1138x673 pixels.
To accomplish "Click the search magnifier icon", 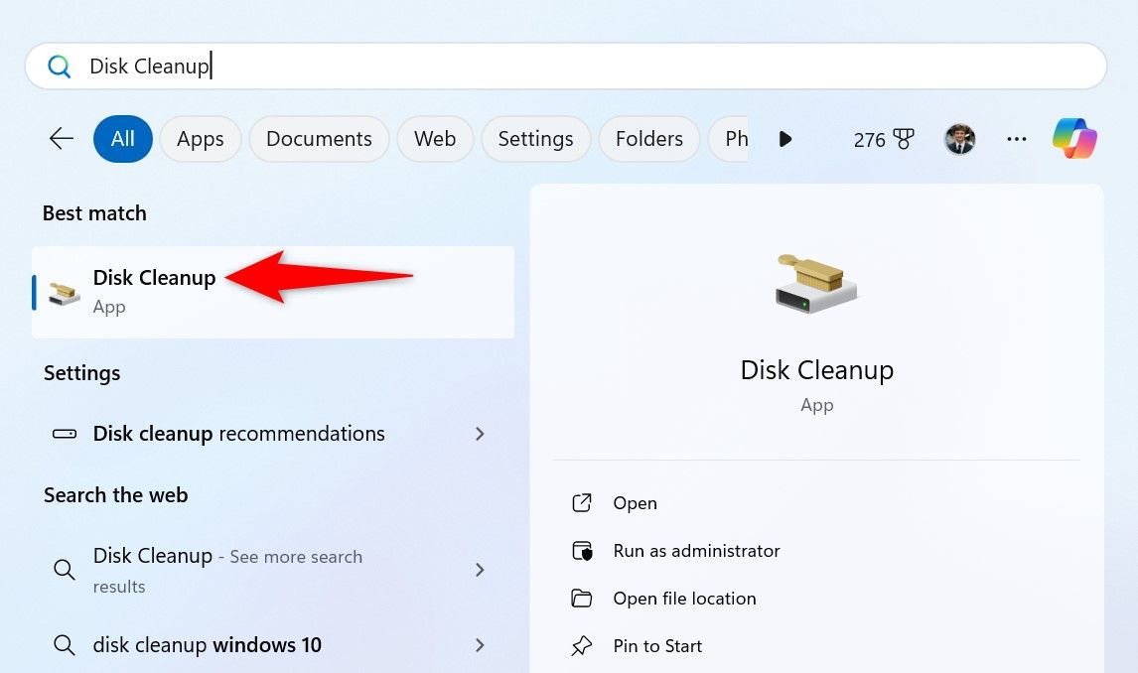I will (x=60, y=66).
